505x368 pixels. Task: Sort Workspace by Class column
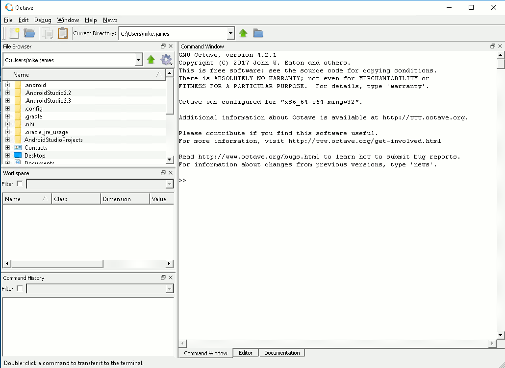[76, 199]
